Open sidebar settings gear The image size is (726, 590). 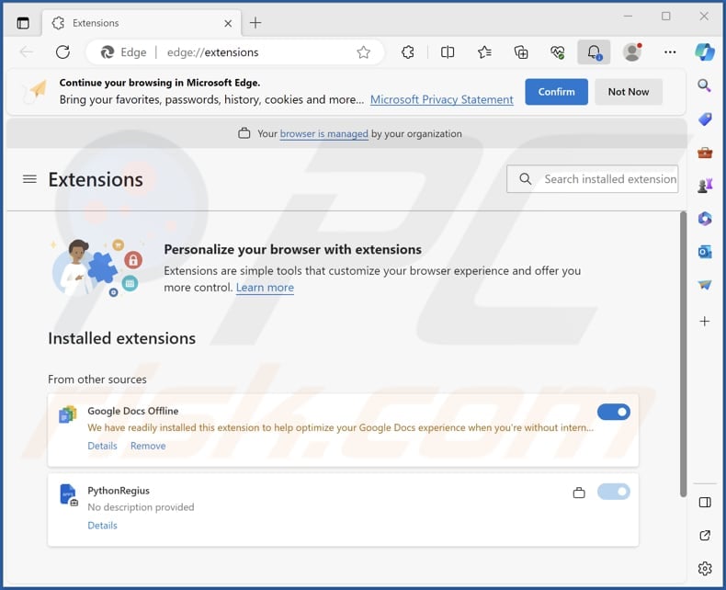[705, 568]
